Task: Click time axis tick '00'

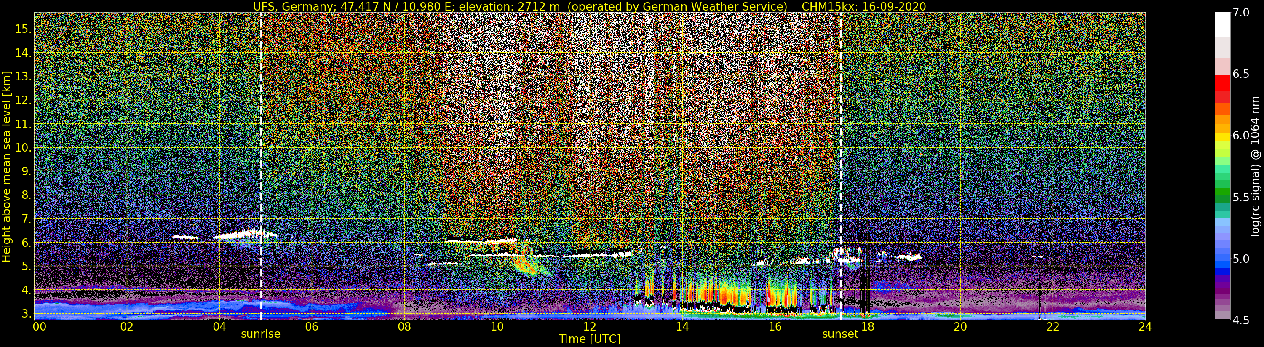Action: [39, 326]
